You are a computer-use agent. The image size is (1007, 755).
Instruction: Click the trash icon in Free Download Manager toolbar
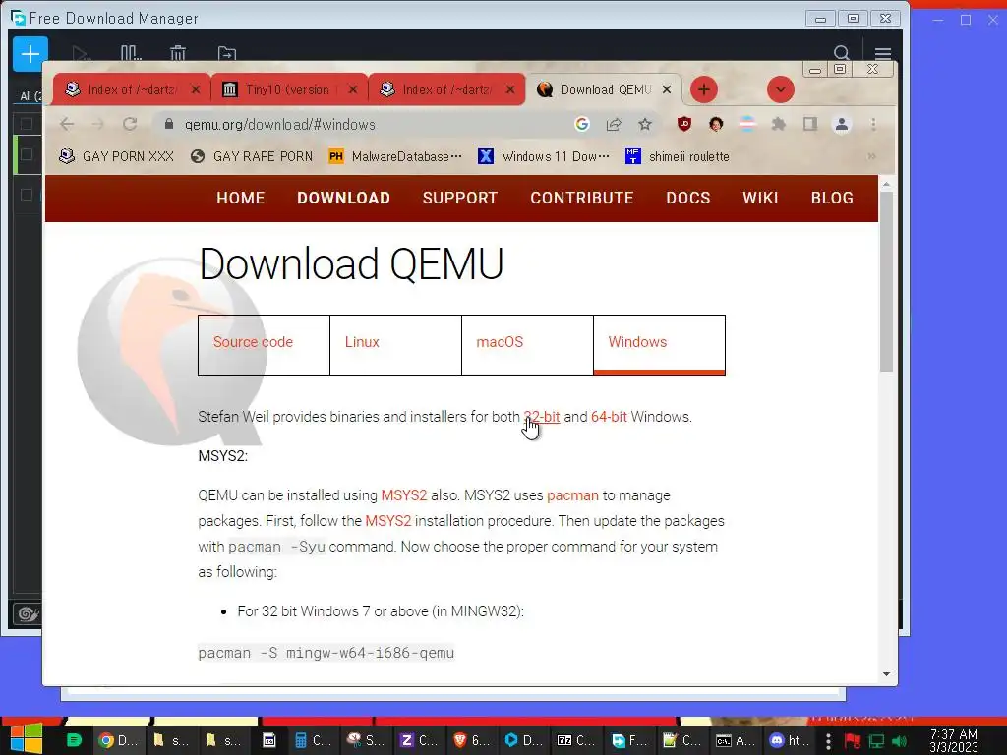click(178, 53)
